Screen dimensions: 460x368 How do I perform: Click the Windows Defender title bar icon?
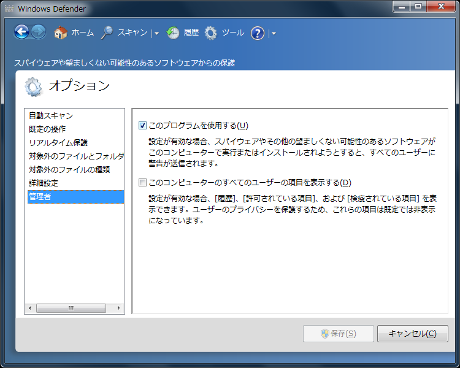pos(9,9)
